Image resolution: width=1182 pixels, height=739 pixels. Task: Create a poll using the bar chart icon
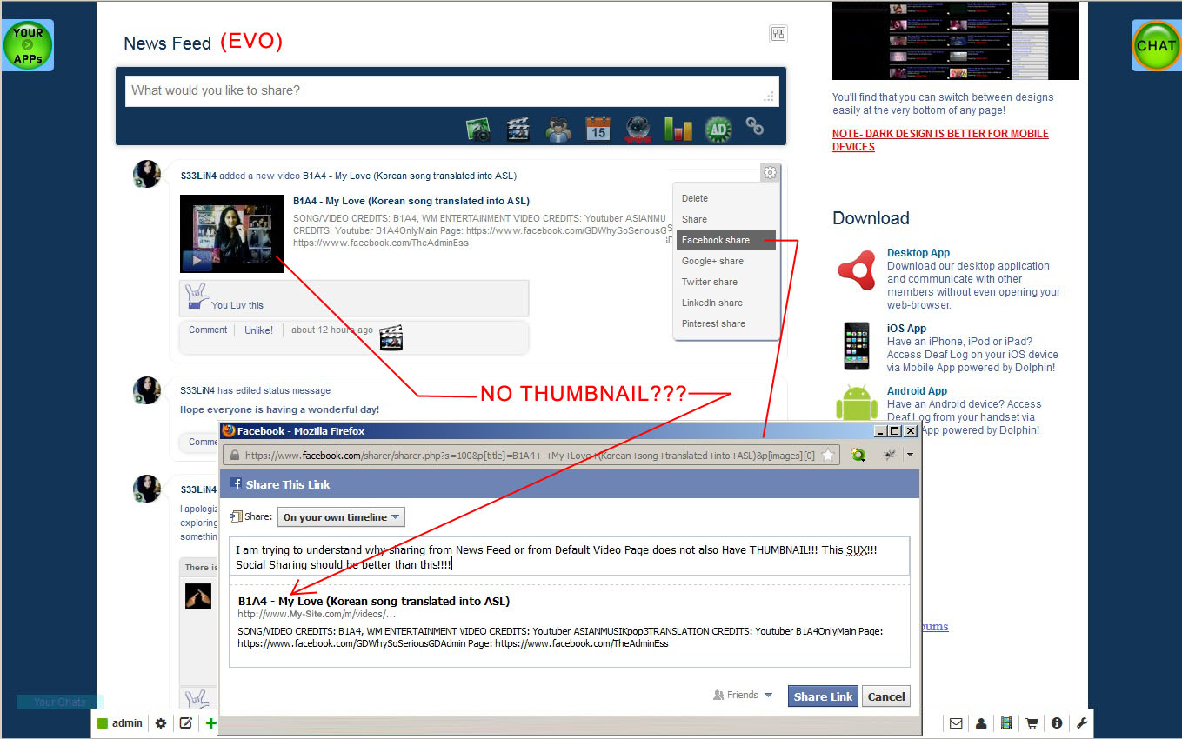coord(678,129)
